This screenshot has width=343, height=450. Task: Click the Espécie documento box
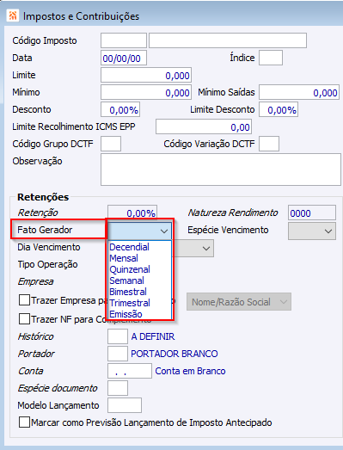click(118, 388)
